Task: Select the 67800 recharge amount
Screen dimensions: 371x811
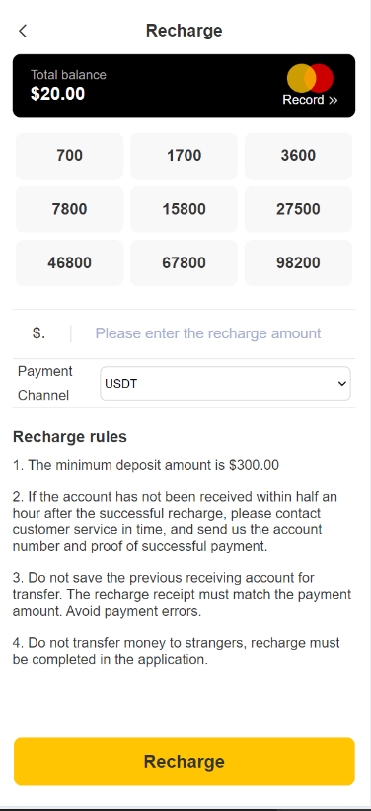Action: tap(184, 263)
